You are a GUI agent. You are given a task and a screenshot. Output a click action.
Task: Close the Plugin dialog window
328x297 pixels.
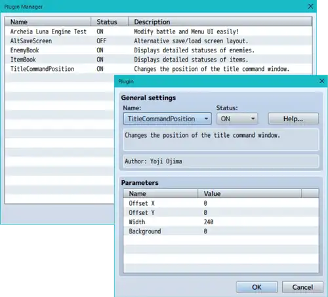point(321,81)
